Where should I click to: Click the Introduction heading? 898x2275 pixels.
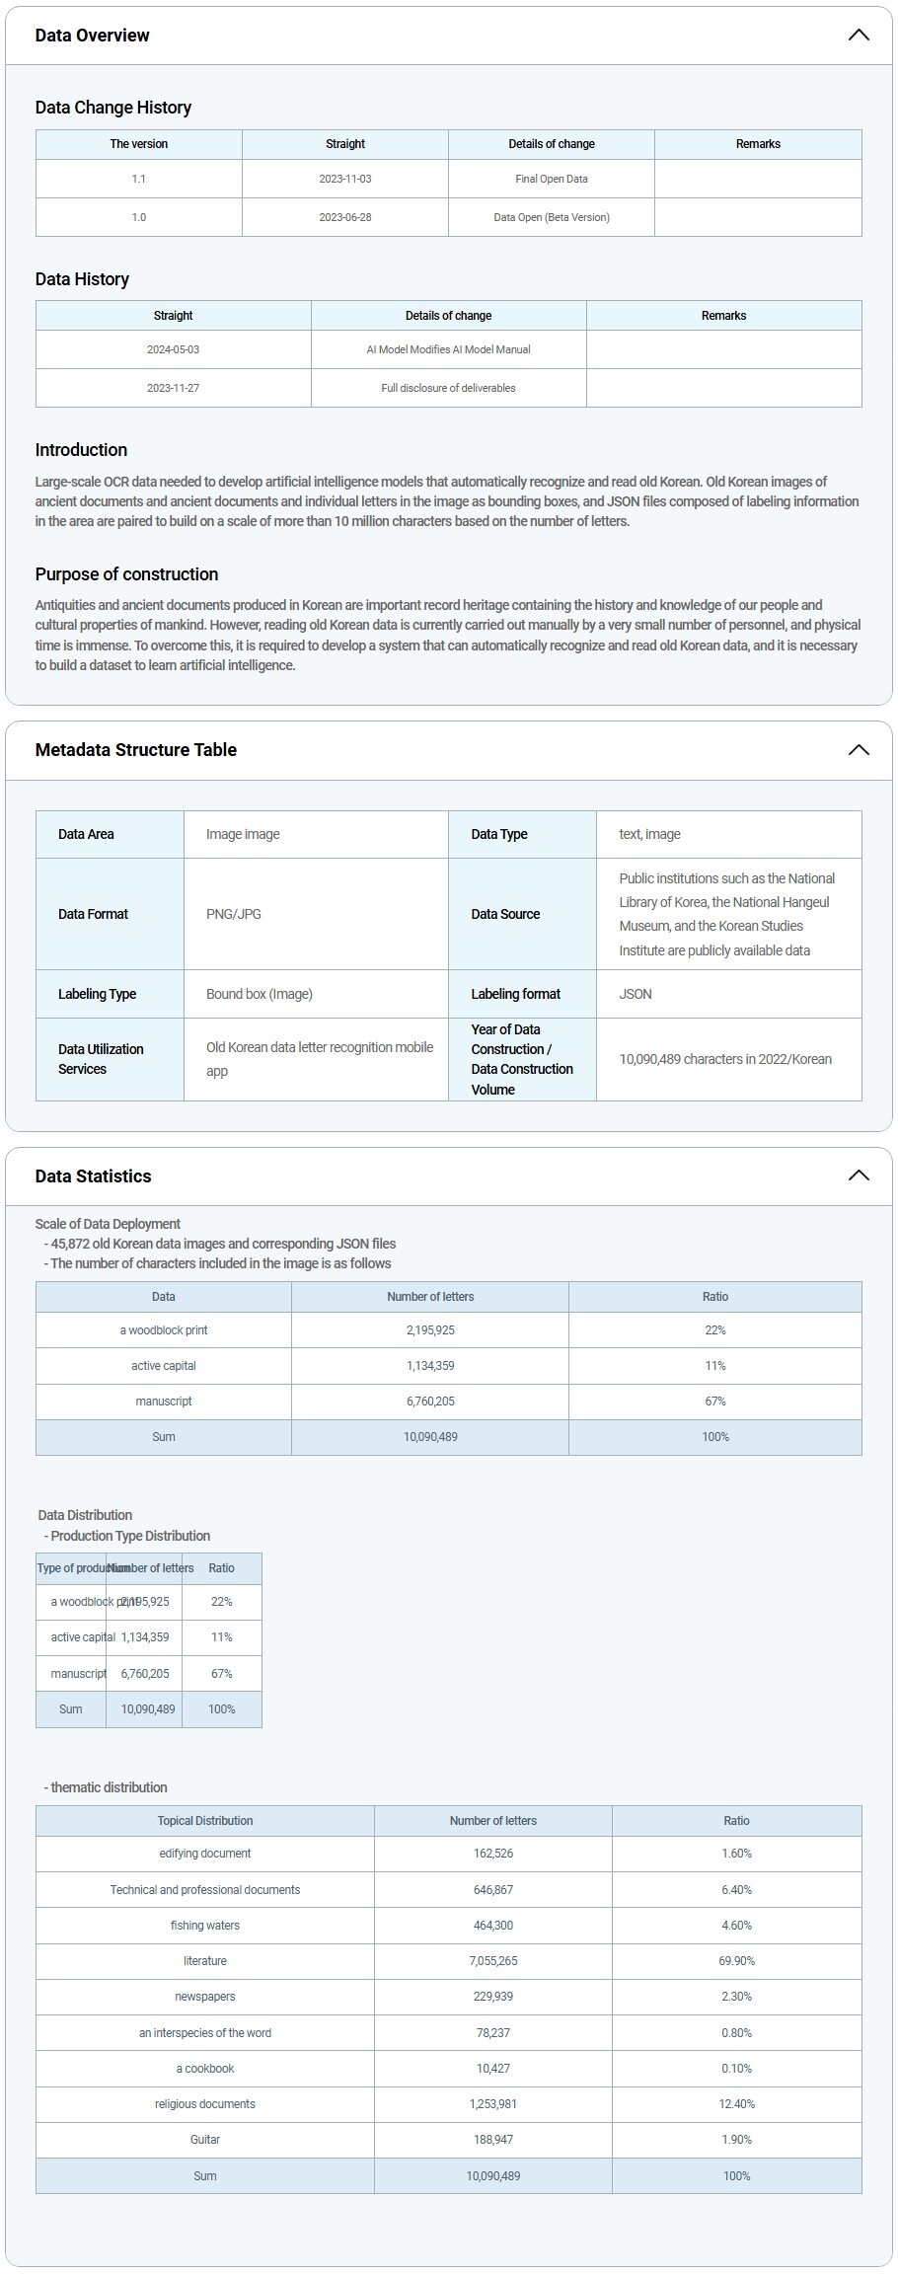click(81, 450)
